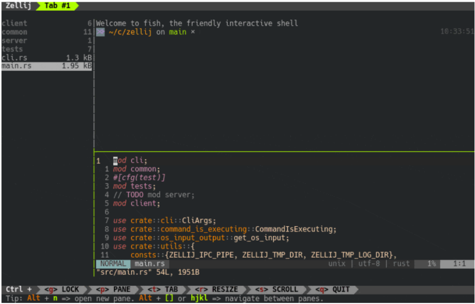Place cursor on 'mod cli;' line

(130, 161)
